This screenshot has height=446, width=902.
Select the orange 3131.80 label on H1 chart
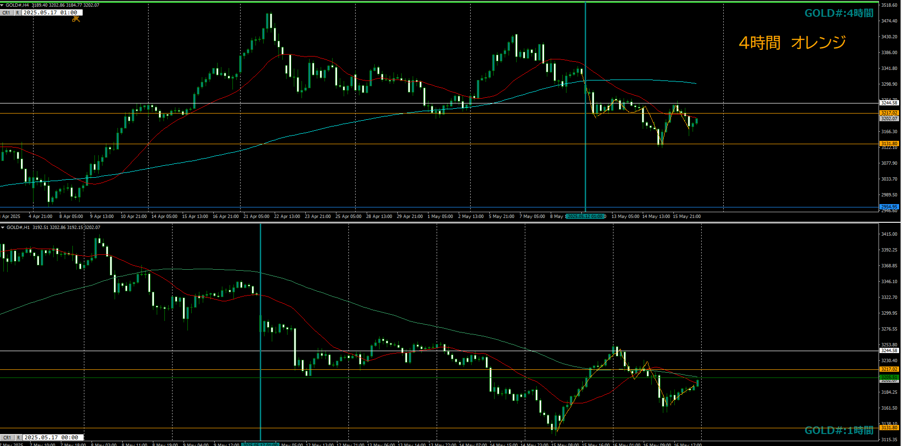click(x=889, y=428)
